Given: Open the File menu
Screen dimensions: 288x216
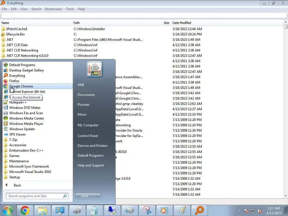Looking at the screenshot, I should [4, 9].
